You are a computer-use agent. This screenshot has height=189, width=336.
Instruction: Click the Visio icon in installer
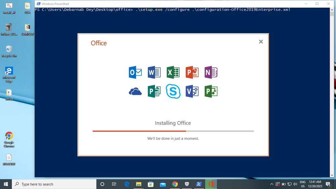(x=192, y=91)
